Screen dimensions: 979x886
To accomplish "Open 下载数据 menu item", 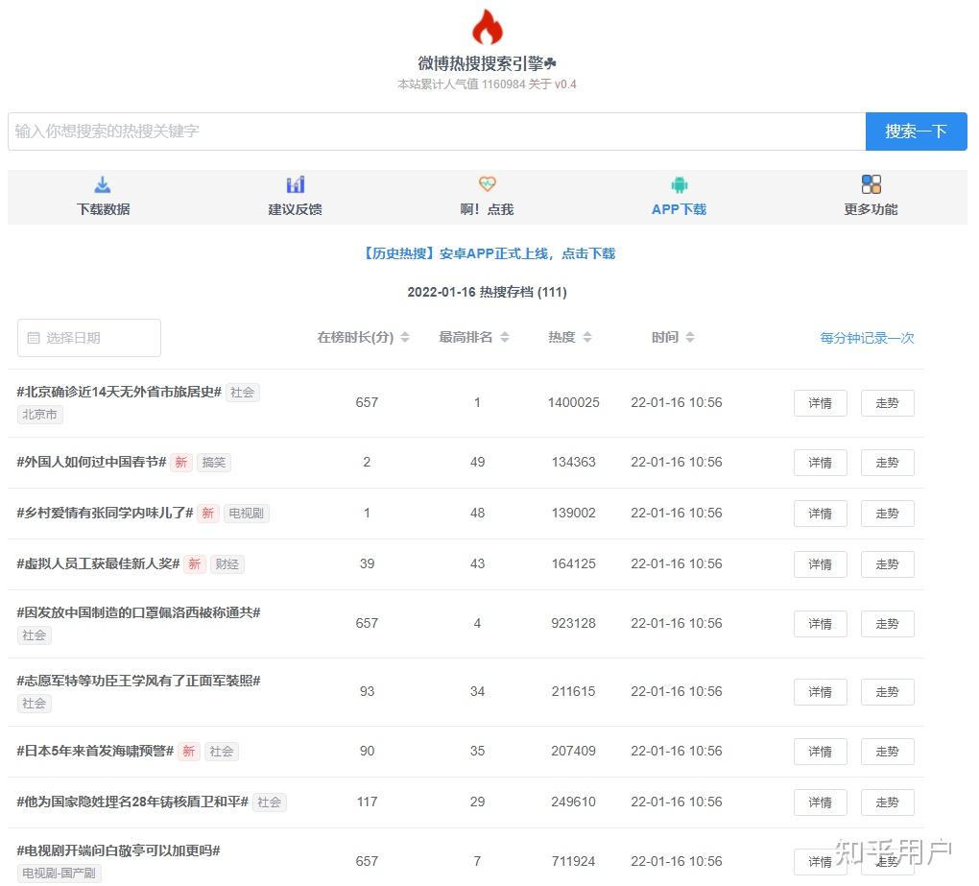I will click(x=103, y=197).
